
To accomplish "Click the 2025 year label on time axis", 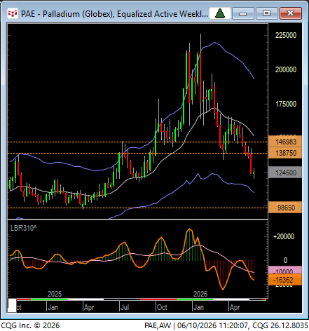I will (55, 294).
